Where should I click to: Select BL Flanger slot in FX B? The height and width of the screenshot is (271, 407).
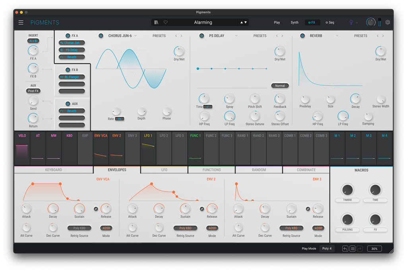click(72, 77)
